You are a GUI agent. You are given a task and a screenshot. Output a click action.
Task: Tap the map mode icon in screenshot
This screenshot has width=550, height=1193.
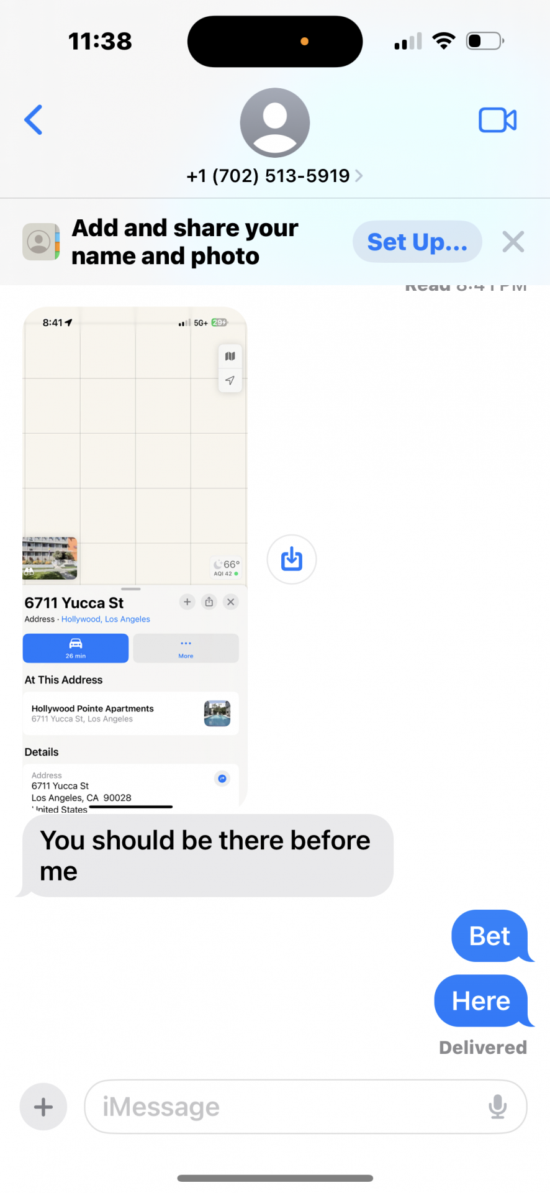coord(230,357)
